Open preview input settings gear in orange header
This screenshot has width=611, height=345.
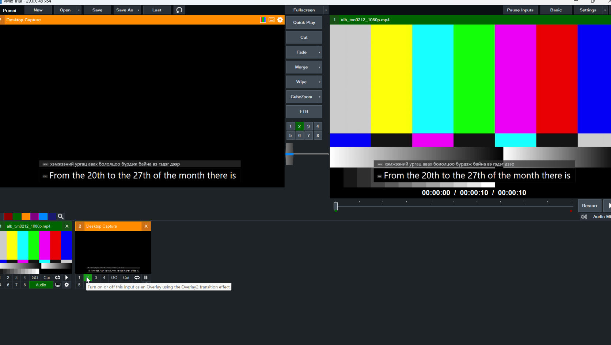(280, 20)
